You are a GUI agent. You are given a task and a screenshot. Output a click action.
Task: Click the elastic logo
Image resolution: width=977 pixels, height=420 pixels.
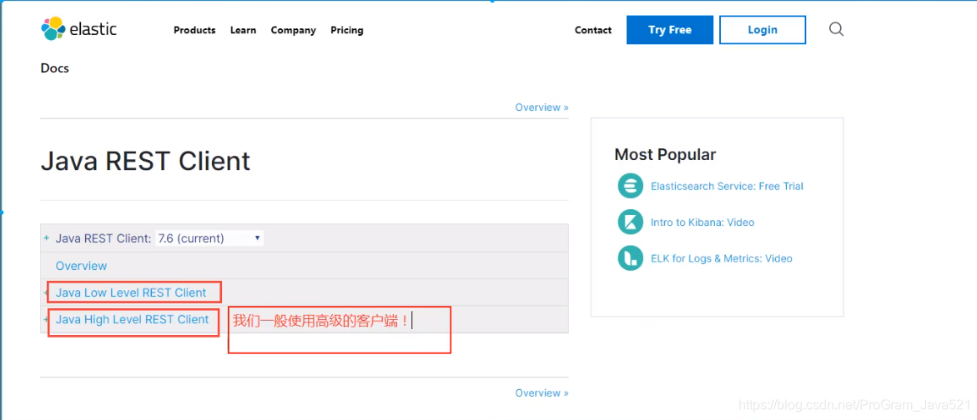(78, 29)
